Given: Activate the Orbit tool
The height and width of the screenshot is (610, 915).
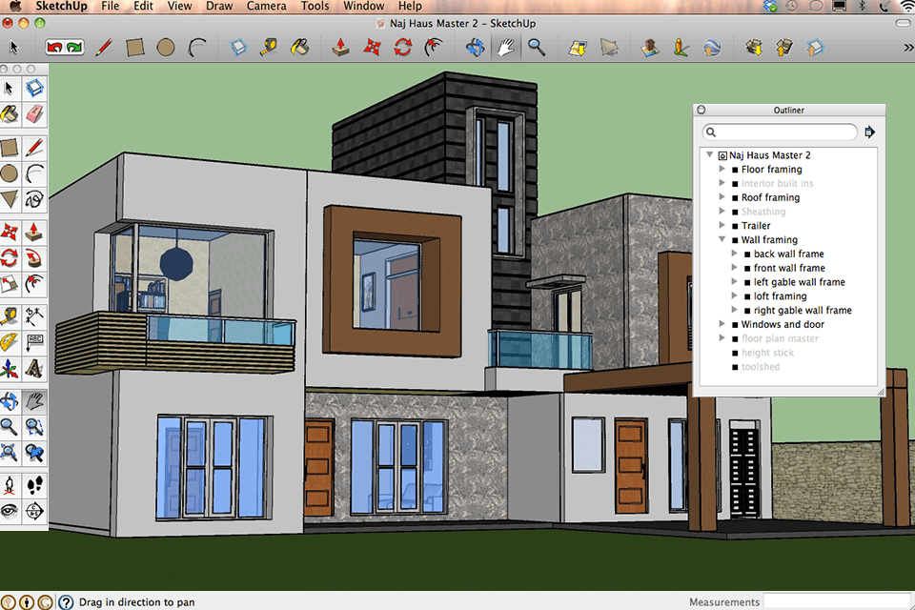Looking at the screenshot, I should coord(12,400).
